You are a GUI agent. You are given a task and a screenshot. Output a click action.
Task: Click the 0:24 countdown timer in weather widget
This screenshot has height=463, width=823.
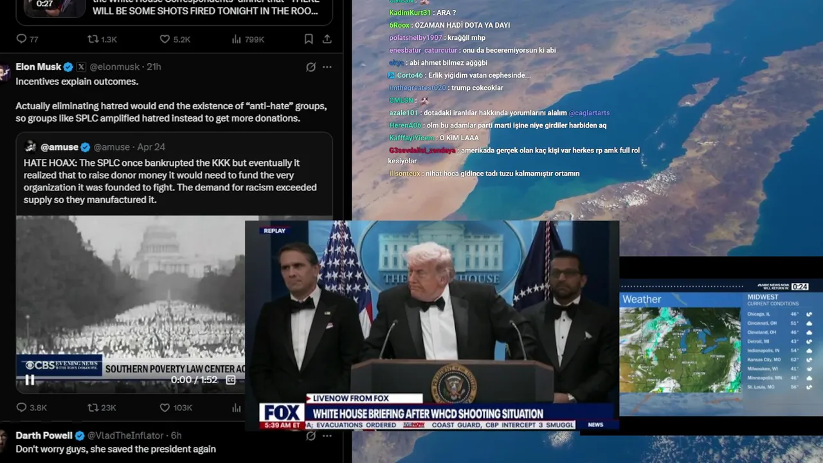click(799, 287)
